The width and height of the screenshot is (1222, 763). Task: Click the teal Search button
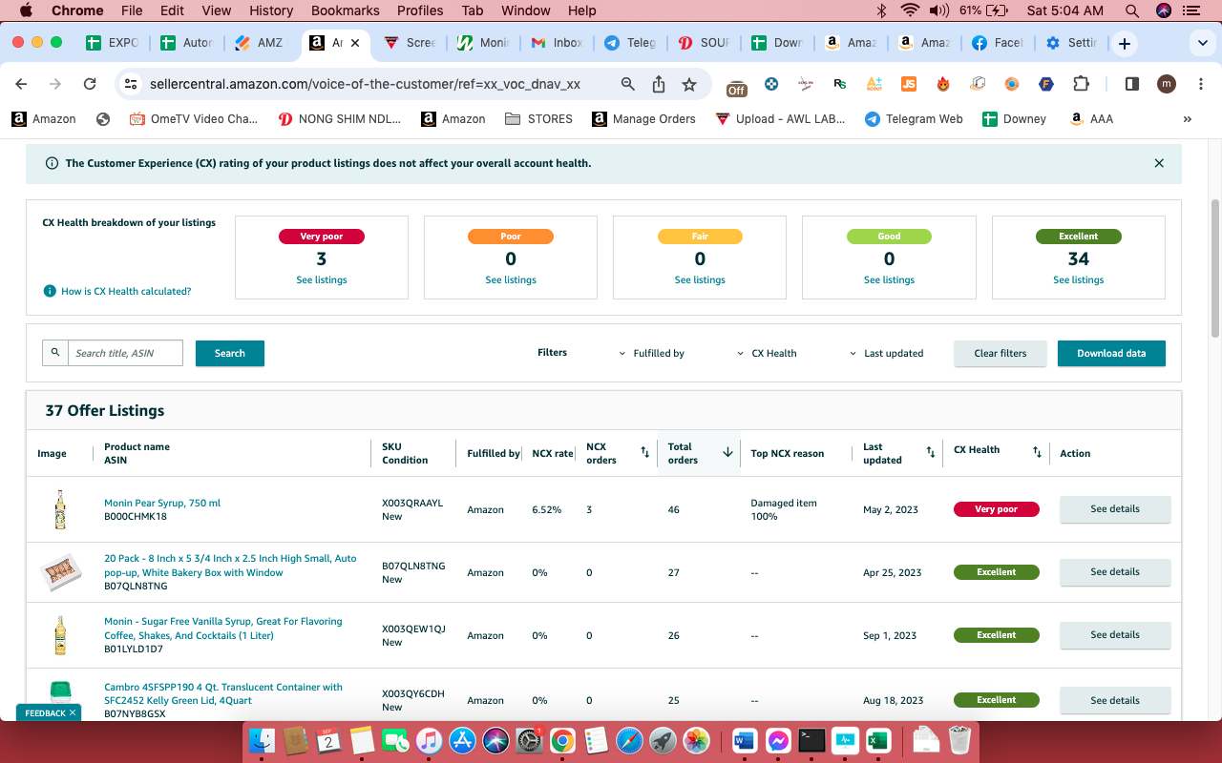230,353
